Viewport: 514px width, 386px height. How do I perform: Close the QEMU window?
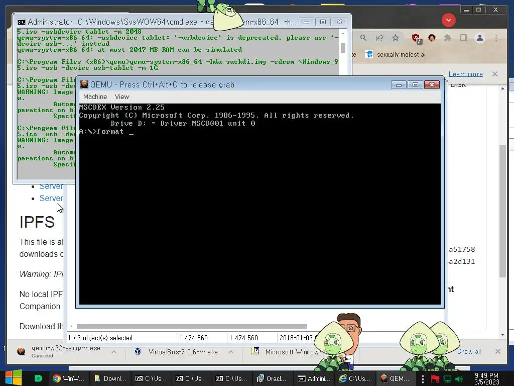click(432, 85)
